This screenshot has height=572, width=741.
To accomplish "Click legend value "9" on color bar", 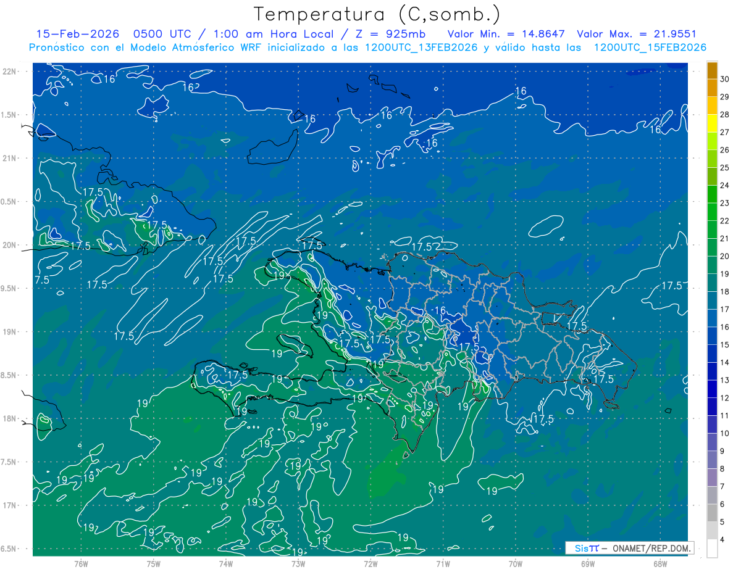I will click(x=723, y=451).
